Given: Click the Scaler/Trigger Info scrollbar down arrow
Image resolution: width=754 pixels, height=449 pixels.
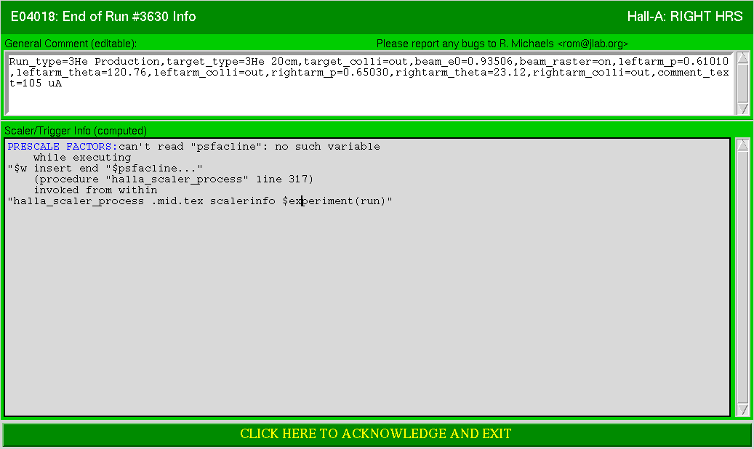Looking at the screenshot, I should pyautogui.click(x=743, y=410).
